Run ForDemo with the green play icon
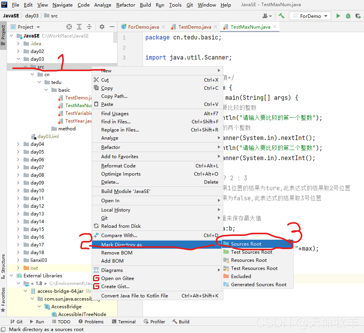Screen dimensions: 364x333 pyautogui.click(x=338, y=16)
